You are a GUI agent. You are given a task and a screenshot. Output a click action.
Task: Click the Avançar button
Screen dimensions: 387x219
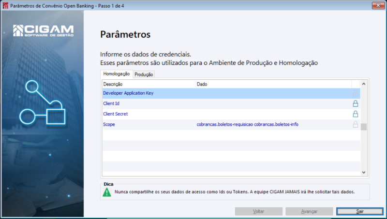click(x=309, y=211)
